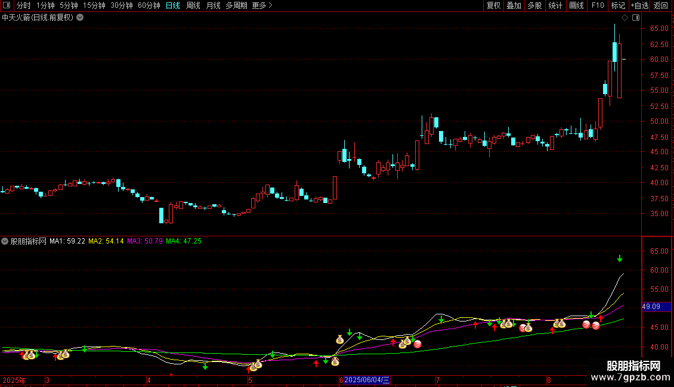Image resolution: width=674 pixels, height=387 pixels.
Task: Click the 中天火箭(日线.前复权) title text
Action: coord(38,18)
